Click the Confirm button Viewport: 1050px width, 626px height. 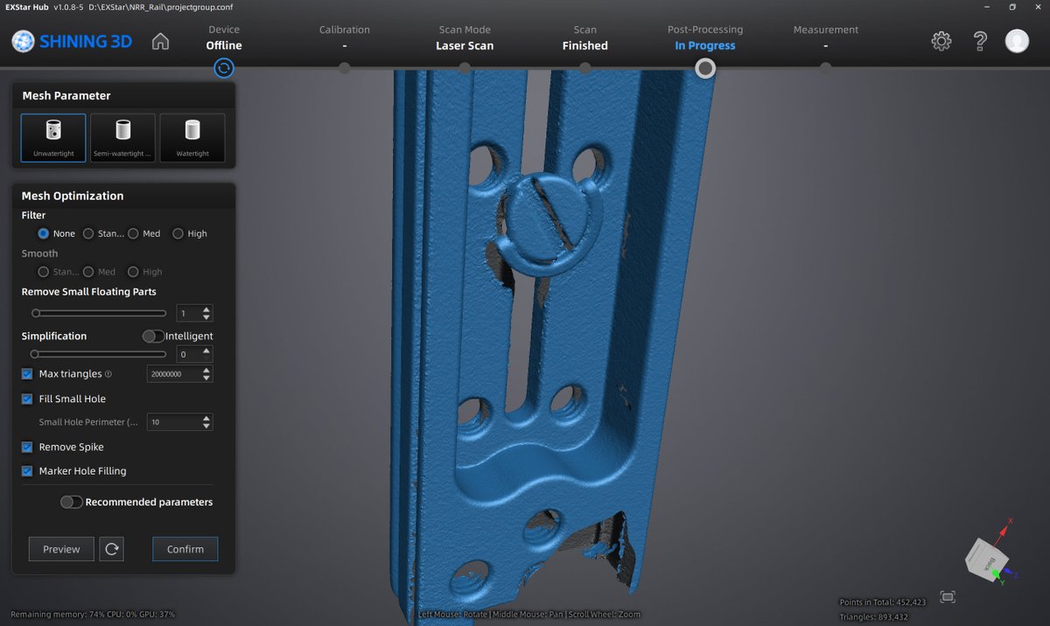point(185,549)
